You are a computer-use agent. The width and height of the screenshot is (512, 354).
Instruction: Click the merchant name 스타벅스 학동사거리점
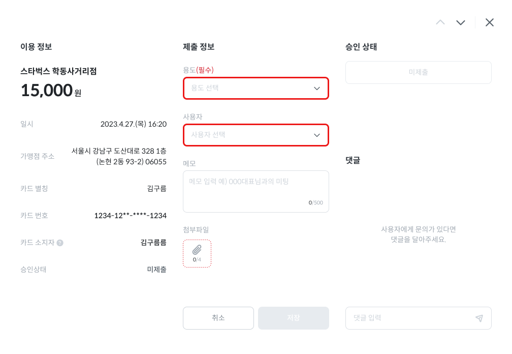pyautogui.click(x=58, y=71)
